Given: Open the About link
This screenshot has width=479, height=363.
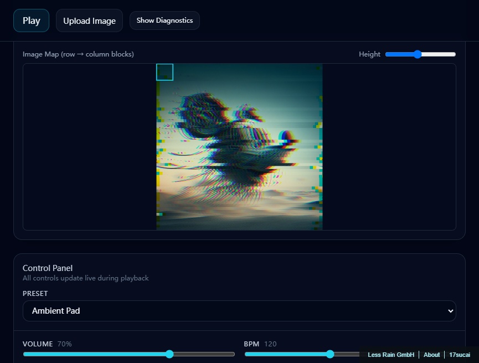Looking at the screenshot, I should coord(431,355).
